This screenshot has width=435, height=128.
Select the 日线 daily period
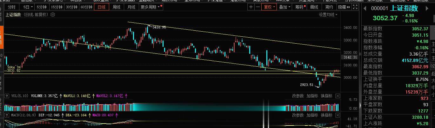(x=102, y=7)
